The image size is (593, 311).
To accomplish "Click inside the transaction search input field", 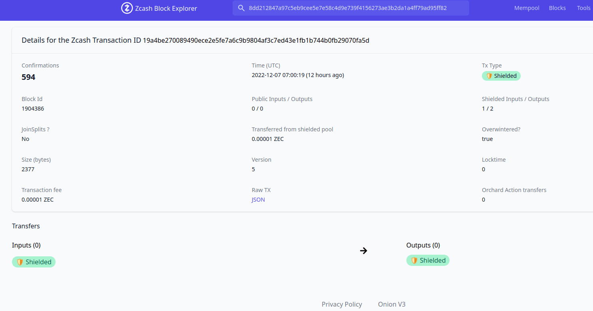I will point(351,8).
